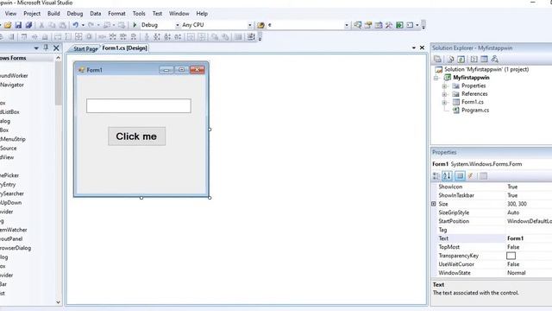Close the document tab with X
Image resolution: width=552 pixels, height=311 pixels.
[422, 48]
